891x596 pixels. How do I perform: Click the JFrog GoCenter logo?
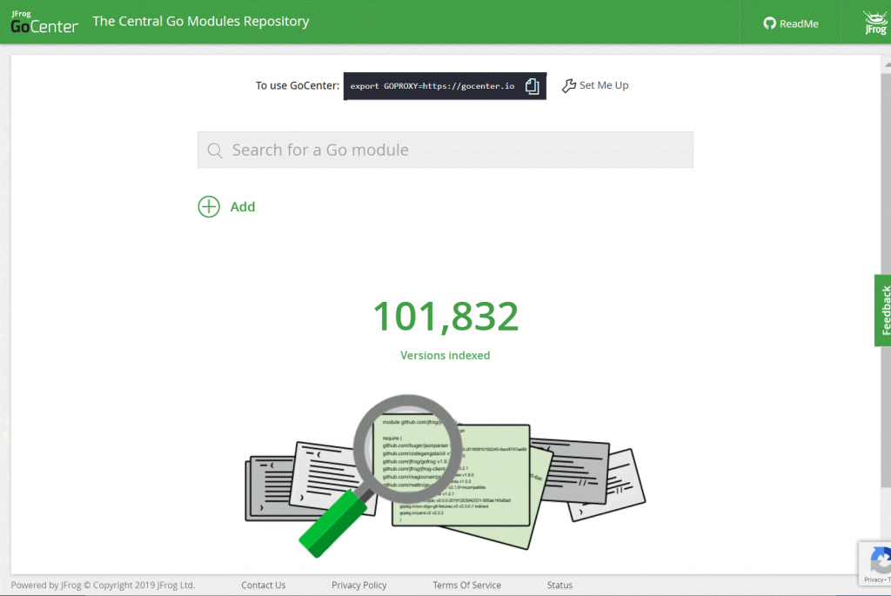coord(44,22)
